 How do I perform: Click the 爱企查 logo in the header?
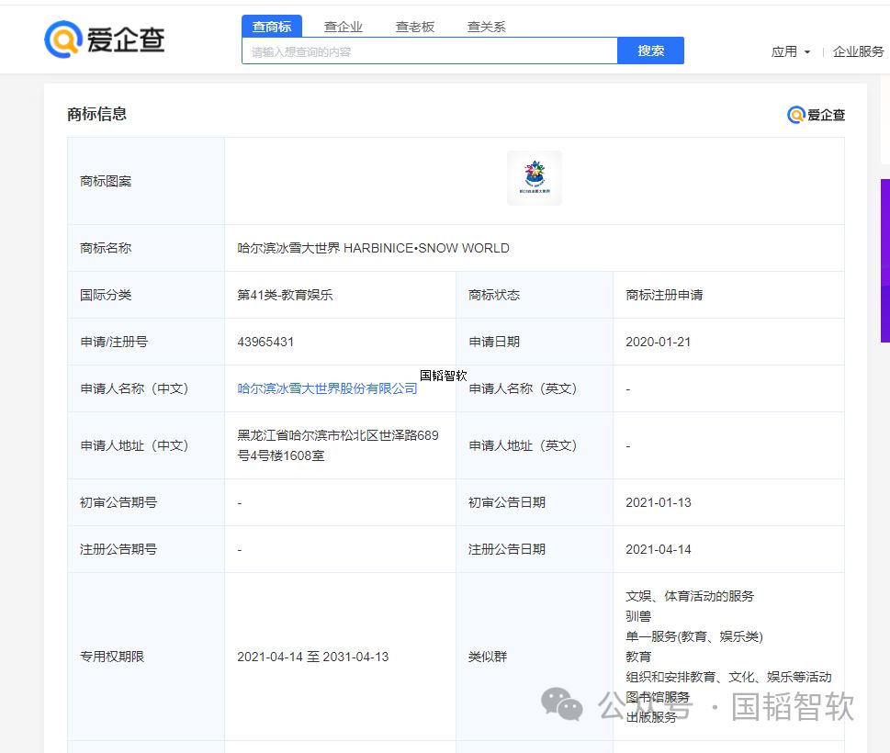105,39
